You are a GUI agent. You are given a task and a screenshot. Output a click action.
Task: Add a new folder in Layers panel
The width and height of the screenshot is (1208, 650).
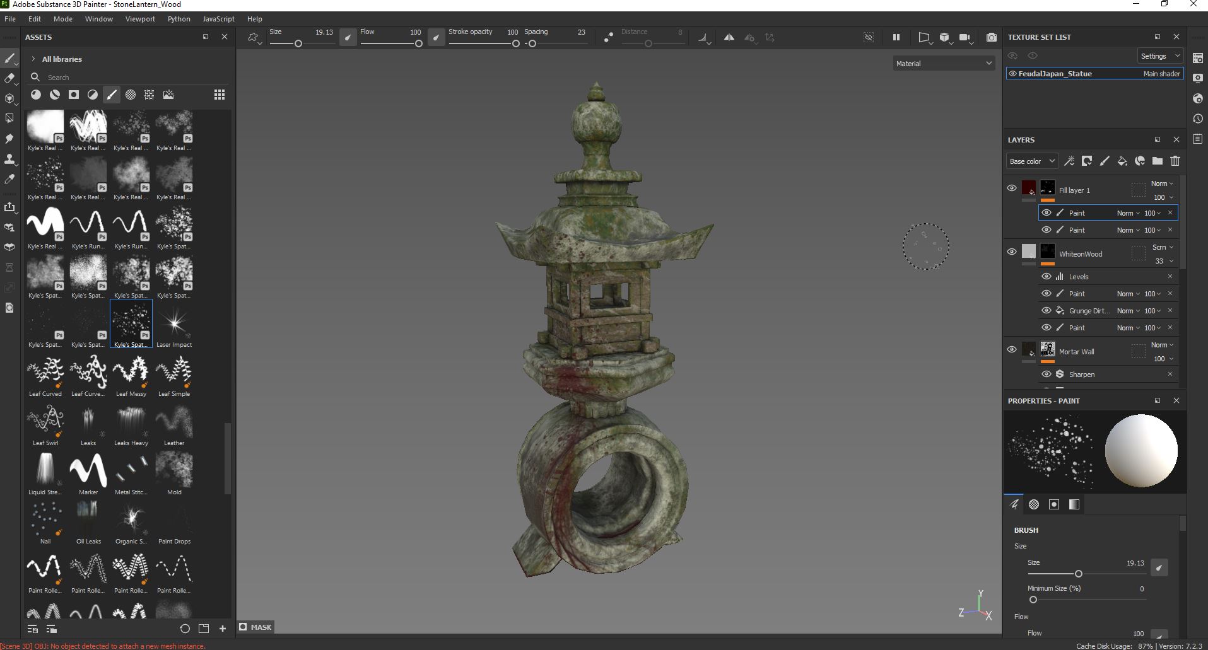pyautogui.click(x=1158, y=161)
